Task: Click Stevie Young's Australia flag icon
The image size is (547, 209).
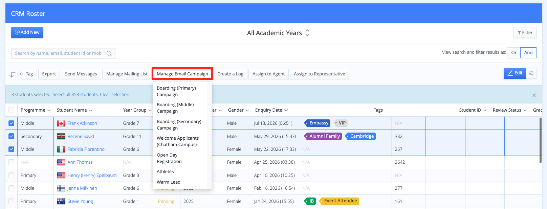Action: pos(61,202)
